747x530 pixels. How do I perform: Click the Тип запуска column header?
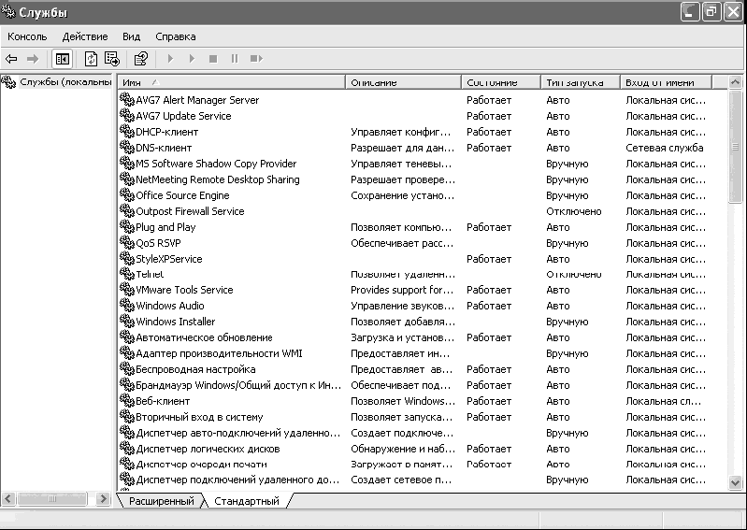pyautogui.click(x=581, y=82)
